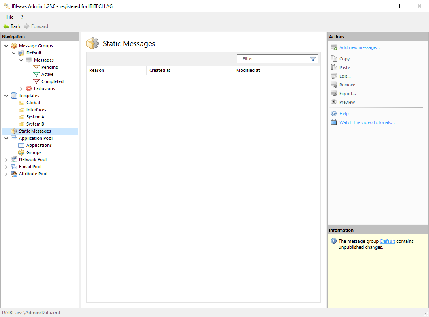
Task: Collapse the Message Groups tree node
Action: coord(6,46)
